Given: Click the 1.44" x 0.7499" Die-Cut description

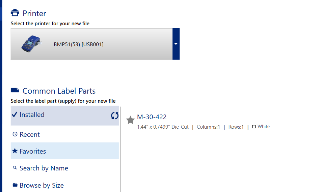Looking at the screenshot, I should (x=163, y=127).
